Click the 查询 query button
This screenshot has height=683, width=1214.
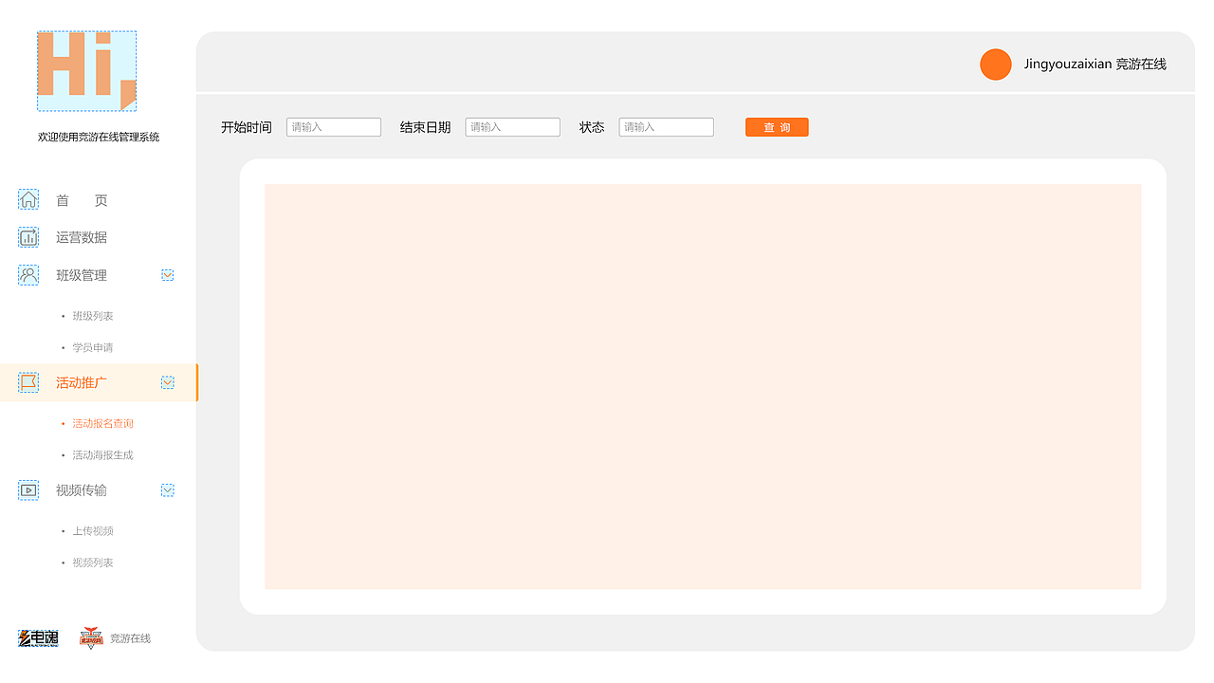click(777, 126)
